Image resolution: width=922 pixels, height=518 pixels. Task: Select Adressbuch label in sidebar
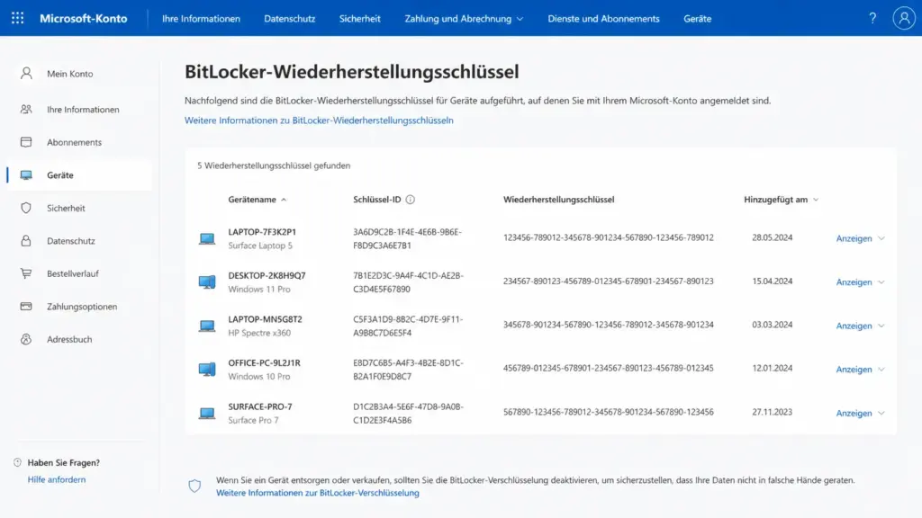[x=69, y=339]
